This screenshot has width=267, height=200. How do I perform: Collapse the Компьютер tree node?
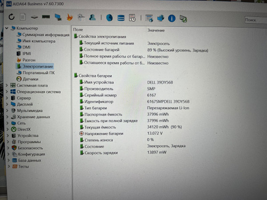click(7, 28)
